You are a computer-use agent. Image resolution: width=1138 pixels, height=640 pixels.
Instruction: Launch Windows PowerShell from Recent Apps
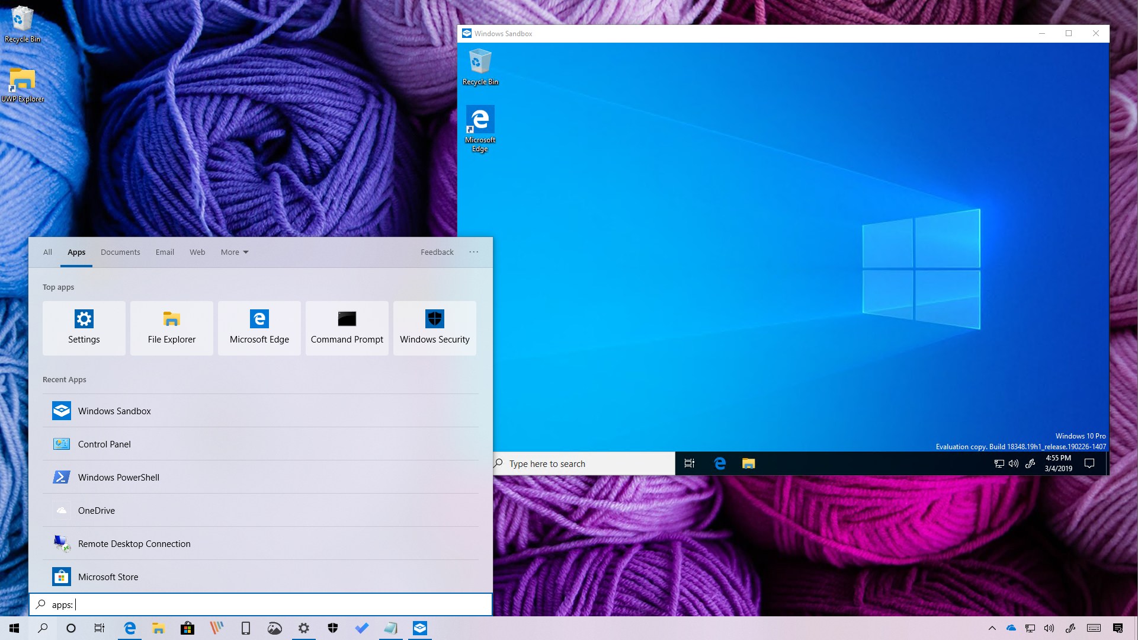261,477
